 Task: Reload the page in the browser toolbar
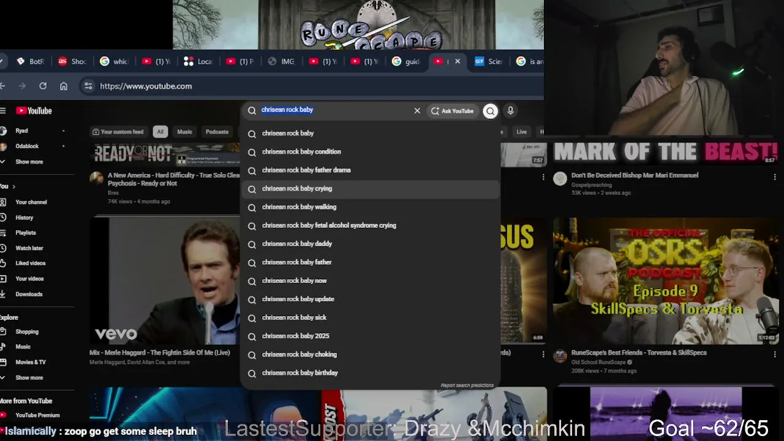click(43, 86)
